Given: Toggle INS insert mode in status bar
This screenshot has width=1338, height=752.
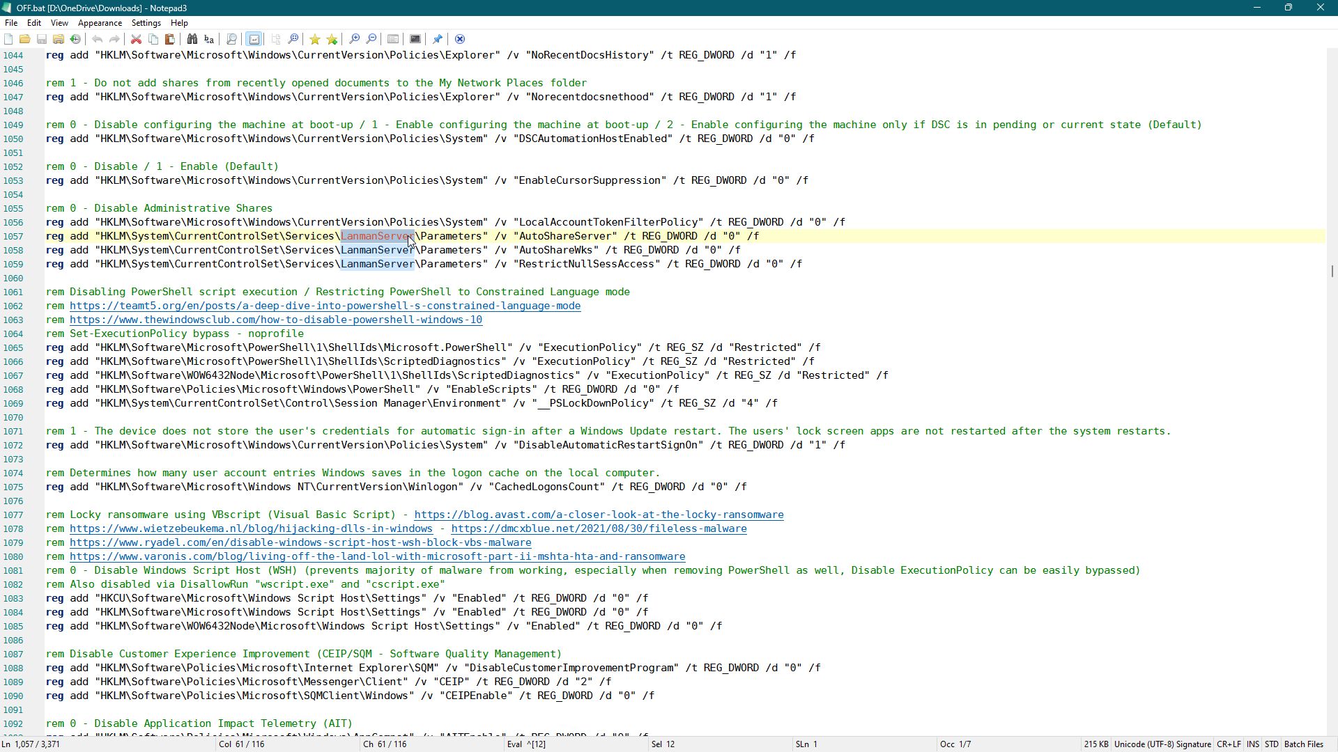Looking at the screenshot, I should (x=1252, y=744).
